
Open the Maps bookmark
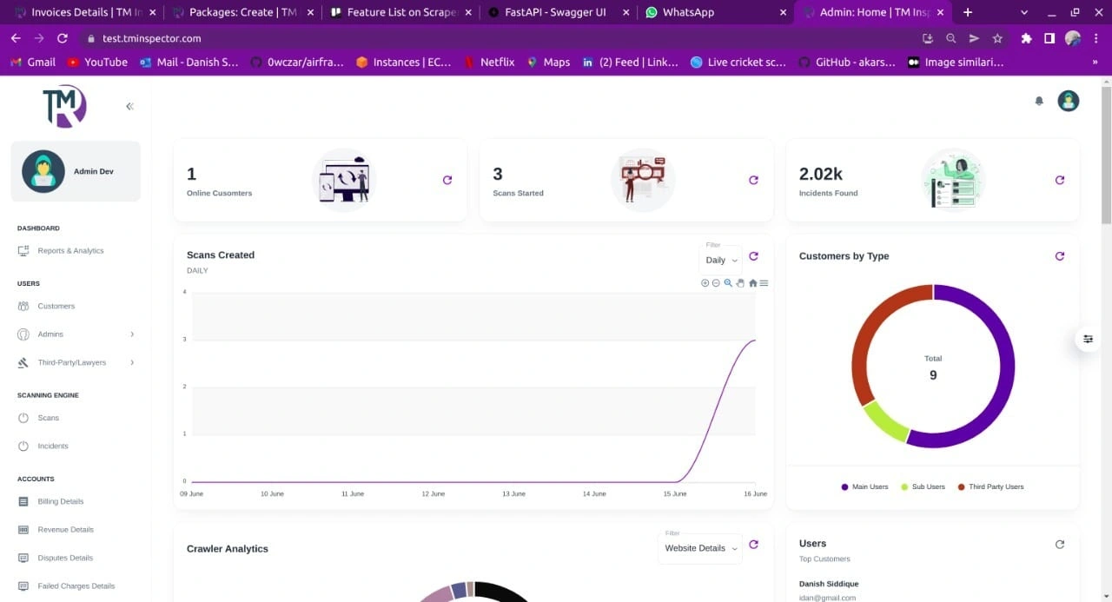[x=548, y=62]
